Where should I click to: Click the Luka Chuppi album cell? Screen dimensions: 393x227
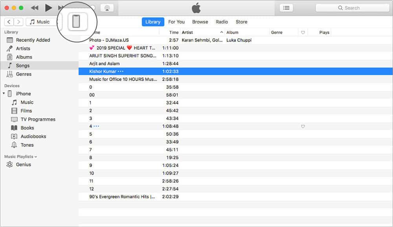(x=239, y=40)
